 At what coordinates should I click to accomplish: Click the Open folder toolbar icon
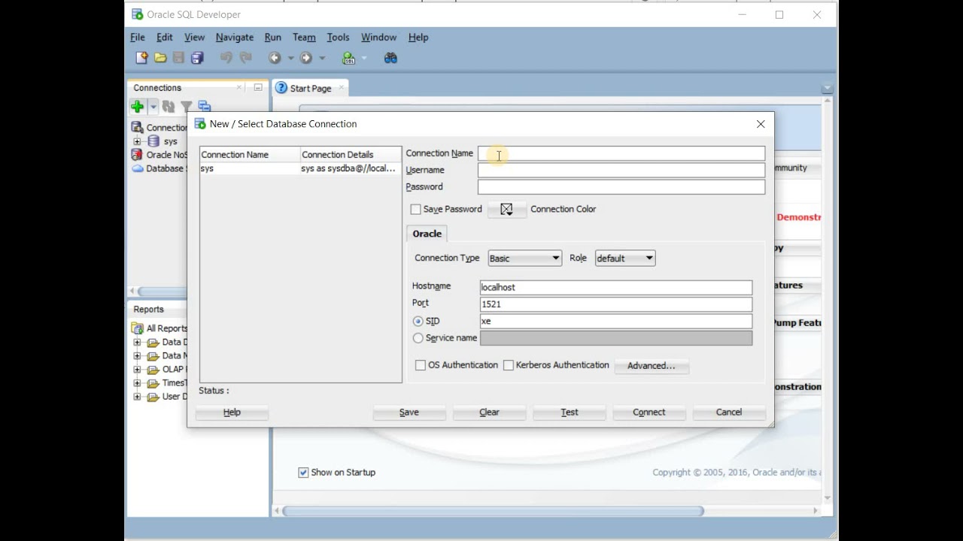[x=160, y=58]
